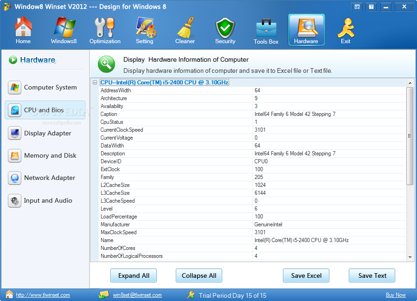Click the Display Adapter monitor icon
Viewport: 417px width, 301px height.
point(15,133)
